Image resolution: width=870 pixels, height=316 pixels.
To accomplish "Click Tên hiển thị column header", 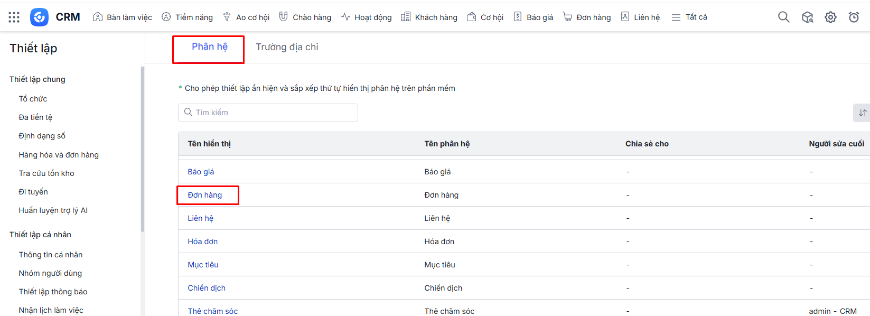I will pos(209,144).
